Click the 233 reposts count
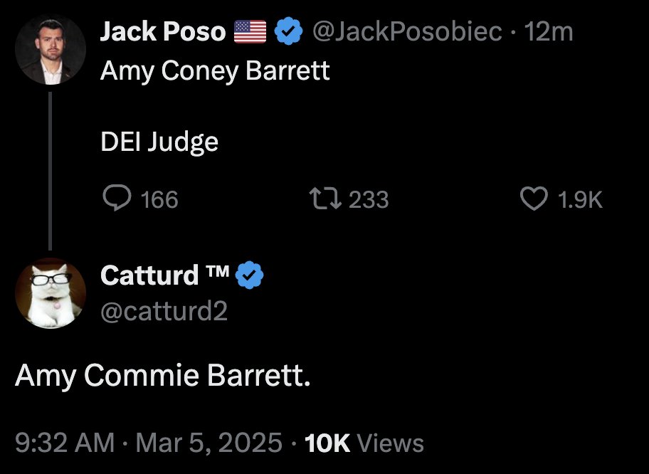The image size is (649, 474). (369, 199)
